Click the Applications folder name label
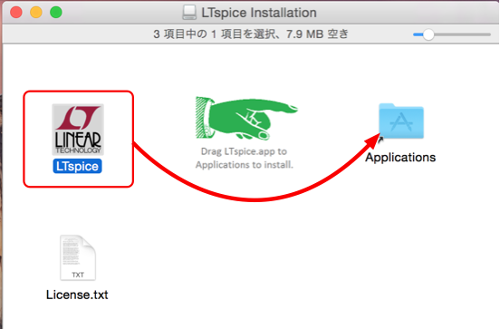The image size is (500, 329). 400,158
